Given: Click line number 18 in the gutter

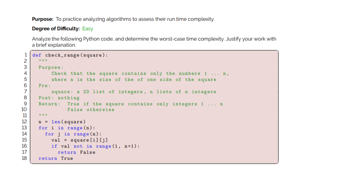Looking at the screenshot, I should tap(24, 158).
